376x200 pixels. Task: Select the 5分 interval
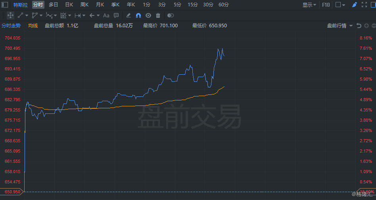(177, 4)
